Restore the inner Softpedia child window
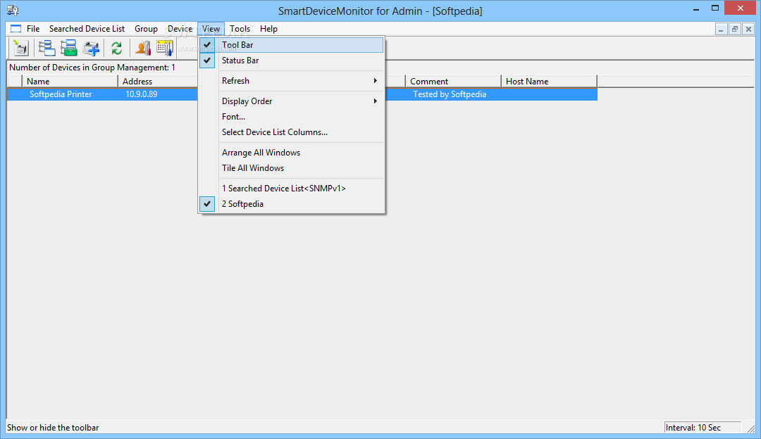 pyautogui.click(x=735, y=30)
